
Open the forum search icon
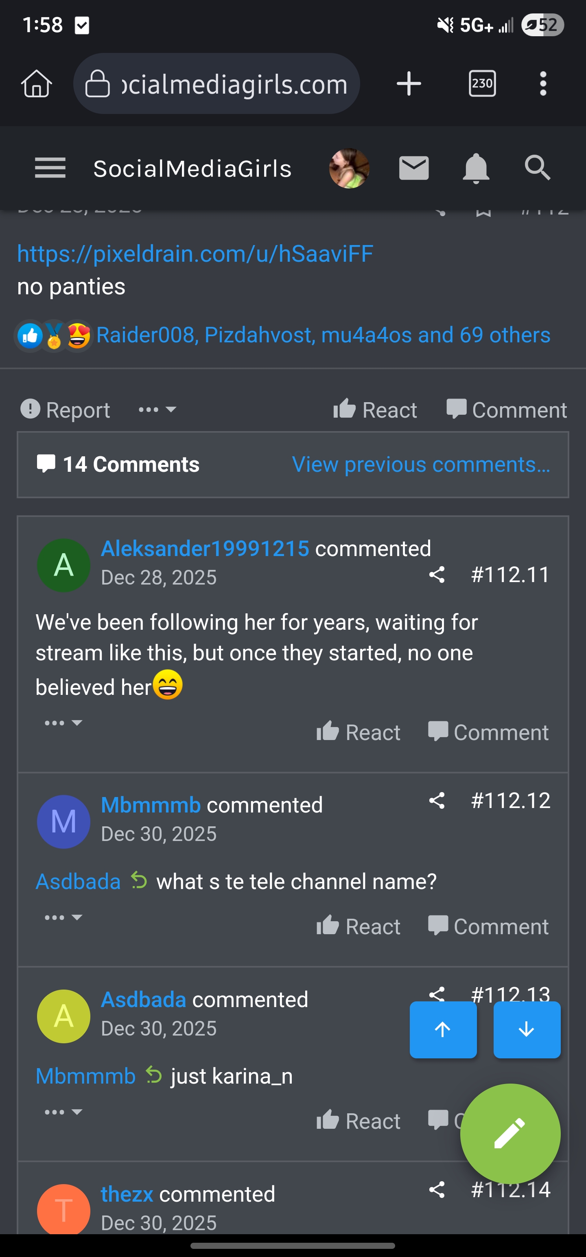click(537, 169)
